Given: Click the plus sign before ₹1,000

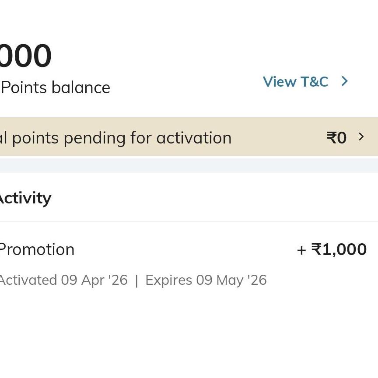Looking at the screenshot, I should (x=301, y=250).
